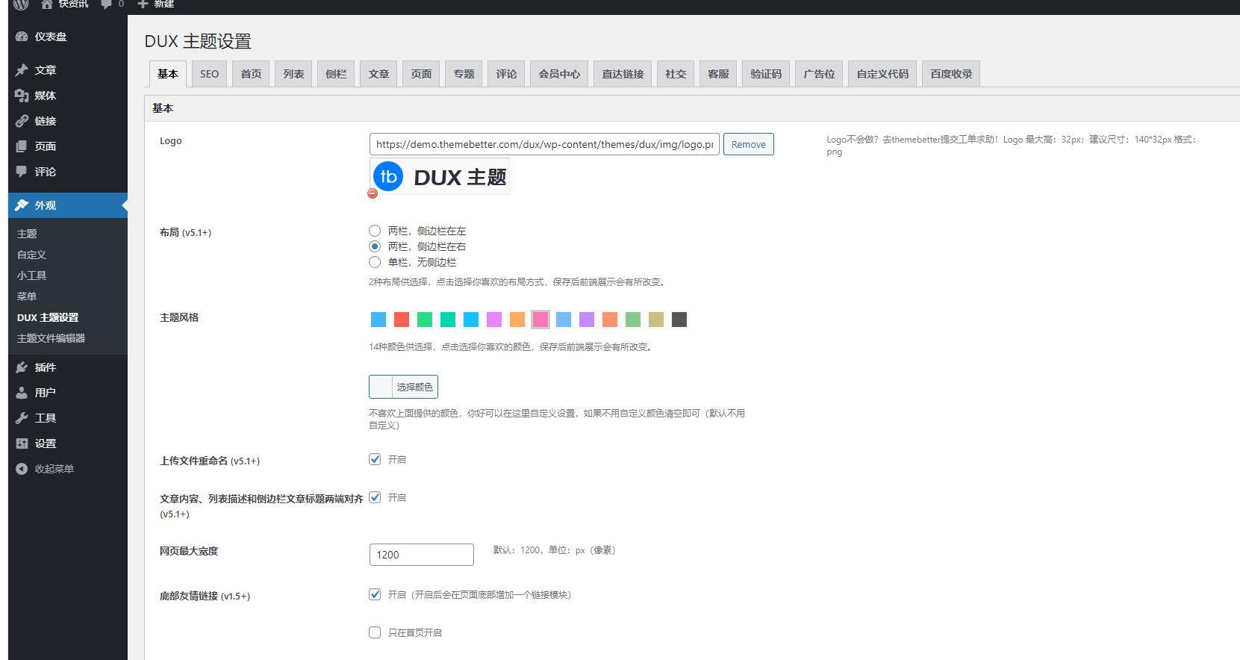This screenshot has height=660, width=1240.
Task: Open Media library icon in sidebar
Action: pyautogui.click(x=22, y=96)
